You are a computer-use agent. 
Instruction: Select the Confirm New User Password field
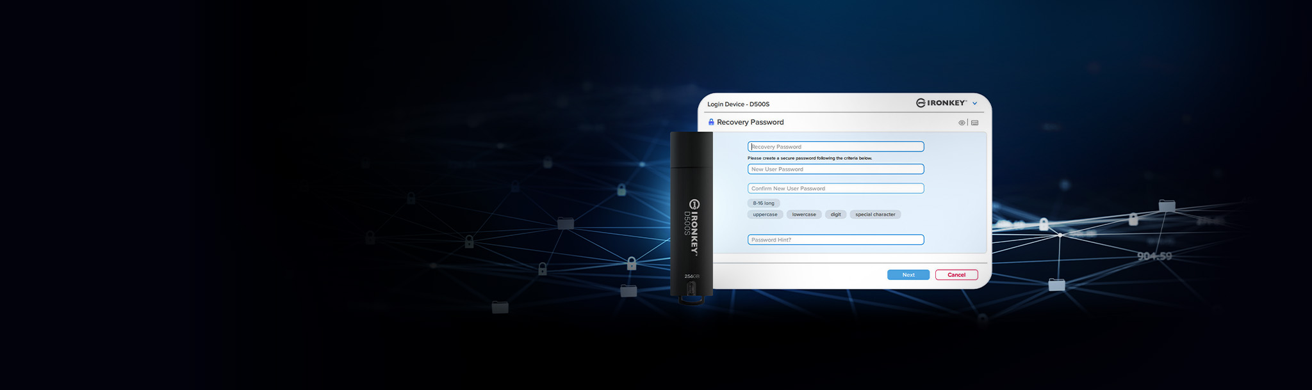pos(835,189)
